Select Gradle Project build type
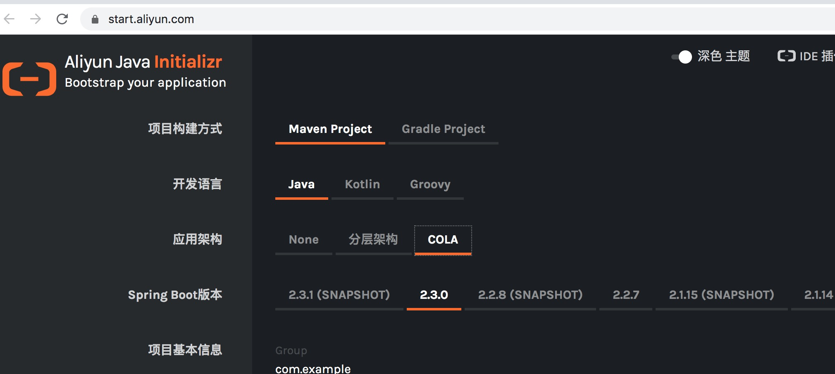 click(444, 130)
